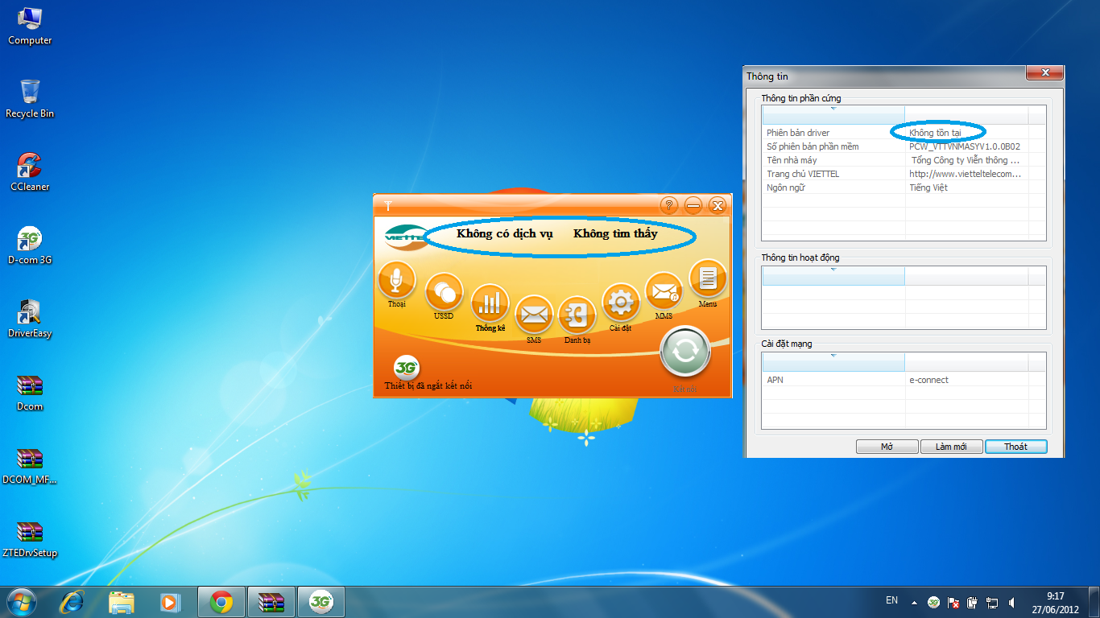
Task: Open the Menu list icon
Action: pos(708,278)
